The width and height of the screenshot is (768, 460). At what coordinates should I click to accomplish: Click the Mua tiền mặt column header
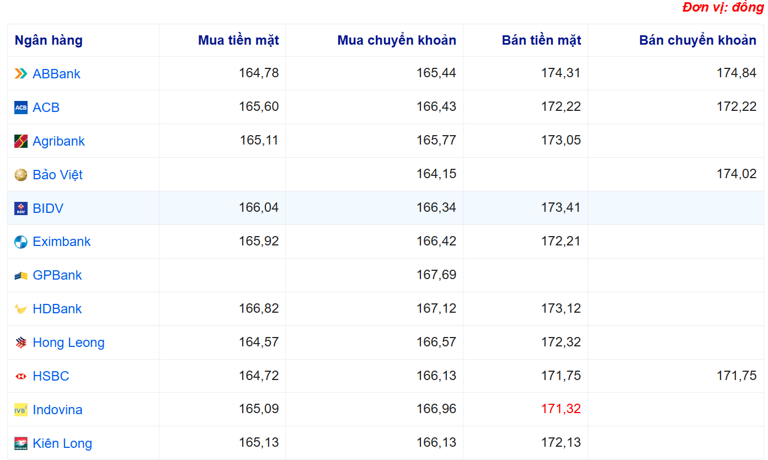click(x=238, y=40)
